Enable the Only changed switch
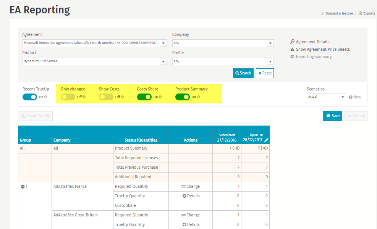 (x=68, y=97)
